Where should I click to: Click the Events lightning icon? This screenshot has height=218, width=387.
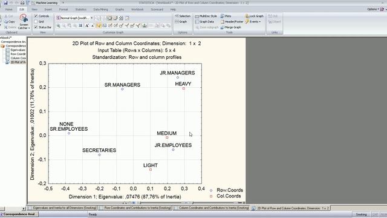(x=247, y=22)
